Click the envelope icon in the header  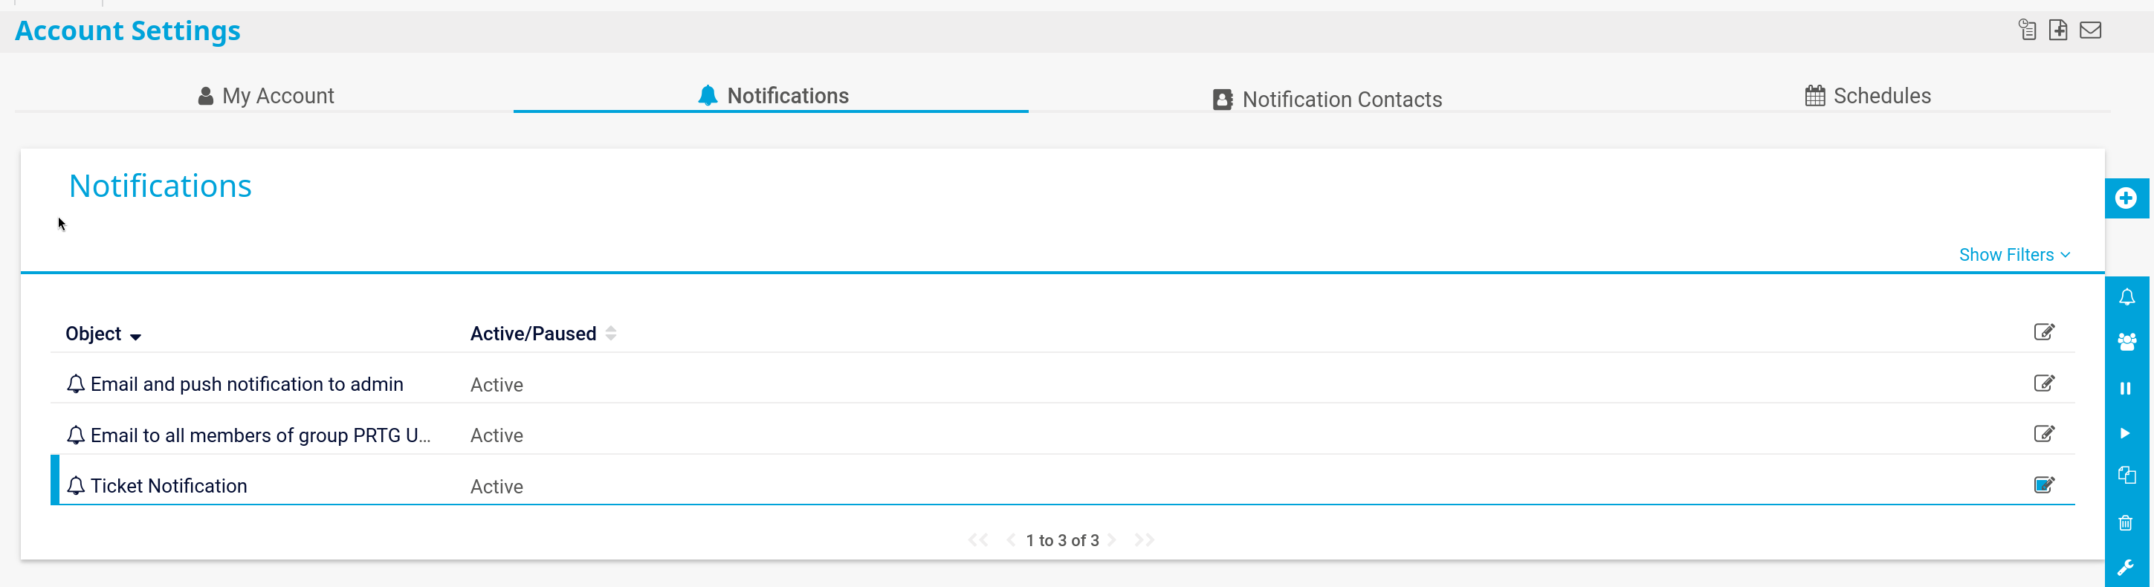click(2090, 30)
